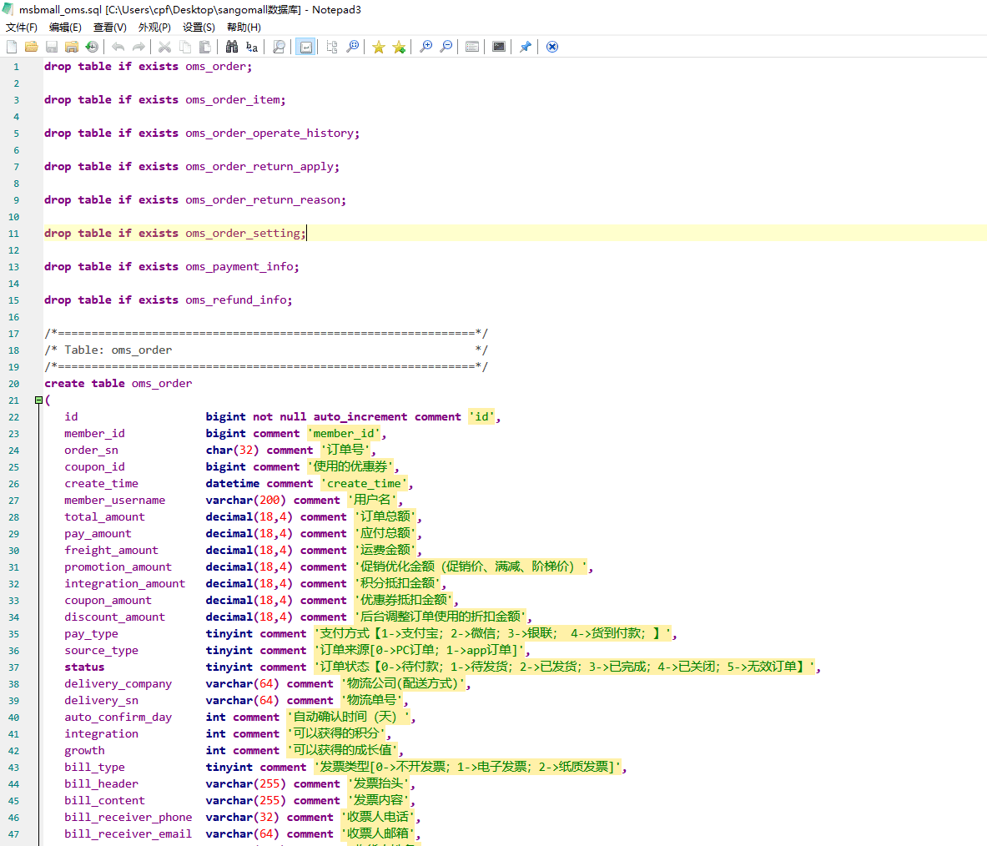Create a new document with the blank page icon
987x846 pixels.
pyautogui.click(x=12, y=47)
